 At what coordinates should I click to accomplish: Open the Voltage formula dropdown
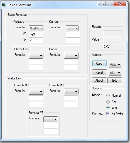[x=36, y=28]
